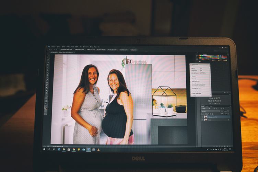The width and height of the screenshot is (258, 172).
Task: Open File Explorer from the taskbar
Action: (64, 149)
